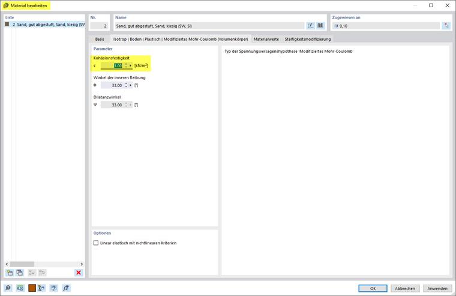The image size is (456, 296).
Task: Close the Material bearbeiten dialog
Action: coord(447,5)
